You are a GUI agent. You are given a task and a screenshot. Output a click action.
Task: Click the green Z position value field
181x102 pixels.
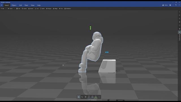(x=96, y=97)
